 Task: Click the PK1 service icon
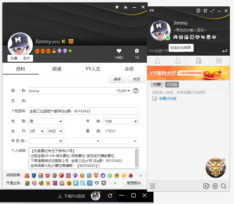55,183
